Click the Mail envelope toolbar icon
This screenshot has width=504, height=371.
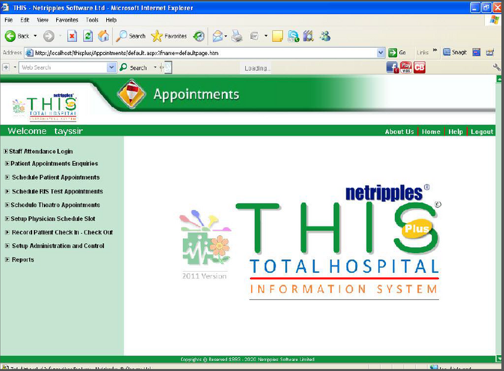pyautogui.click(x=217, y=36)
